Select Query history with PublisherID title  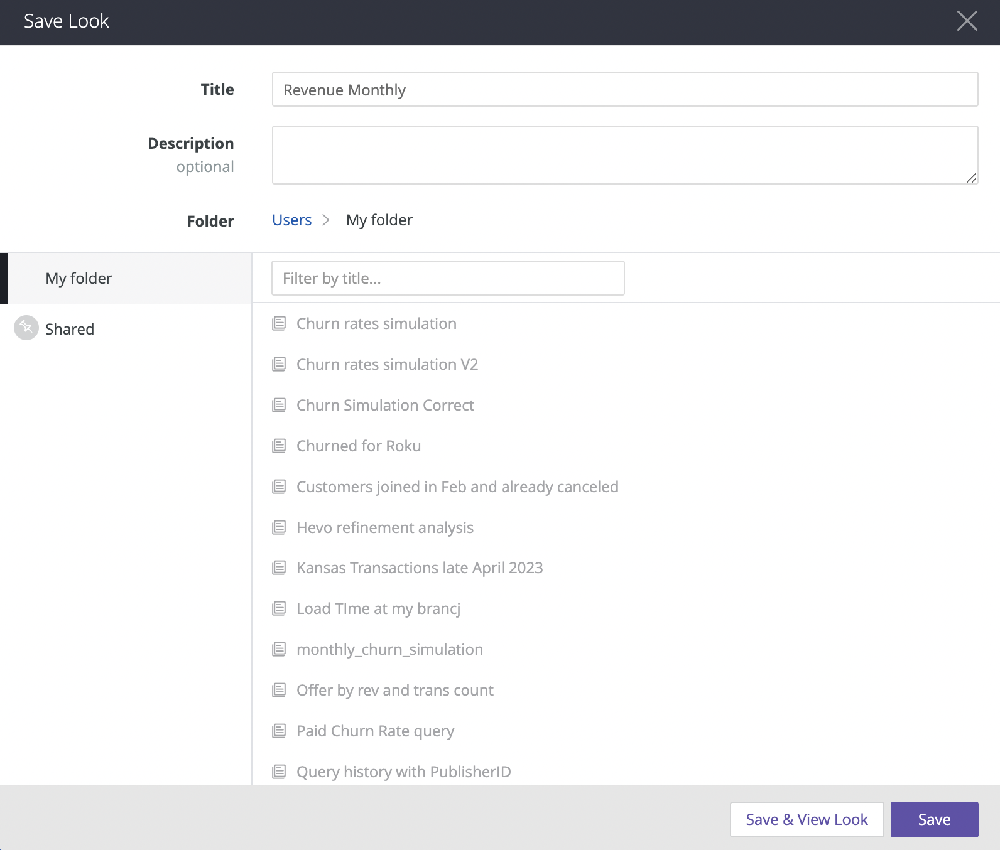tap(404, 772)
